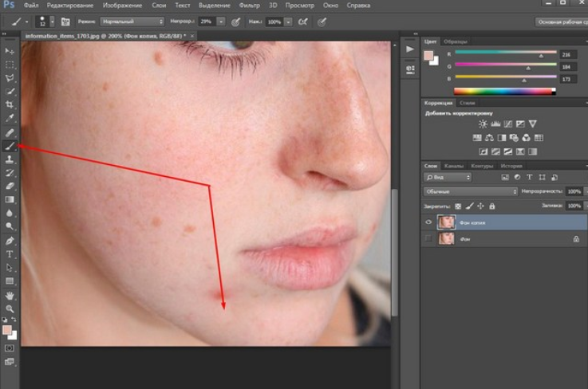The width and height of the screenshot is (588, 389).
Task: Toggle lock transparent pixels button
Action: point(458,206)
